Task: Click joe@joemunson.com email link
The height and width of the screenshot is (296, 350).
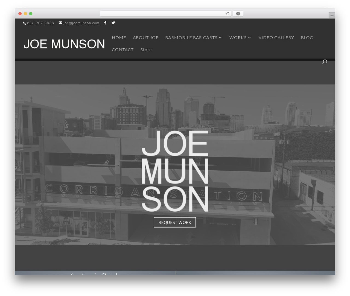Action: [x=81, y=23]
